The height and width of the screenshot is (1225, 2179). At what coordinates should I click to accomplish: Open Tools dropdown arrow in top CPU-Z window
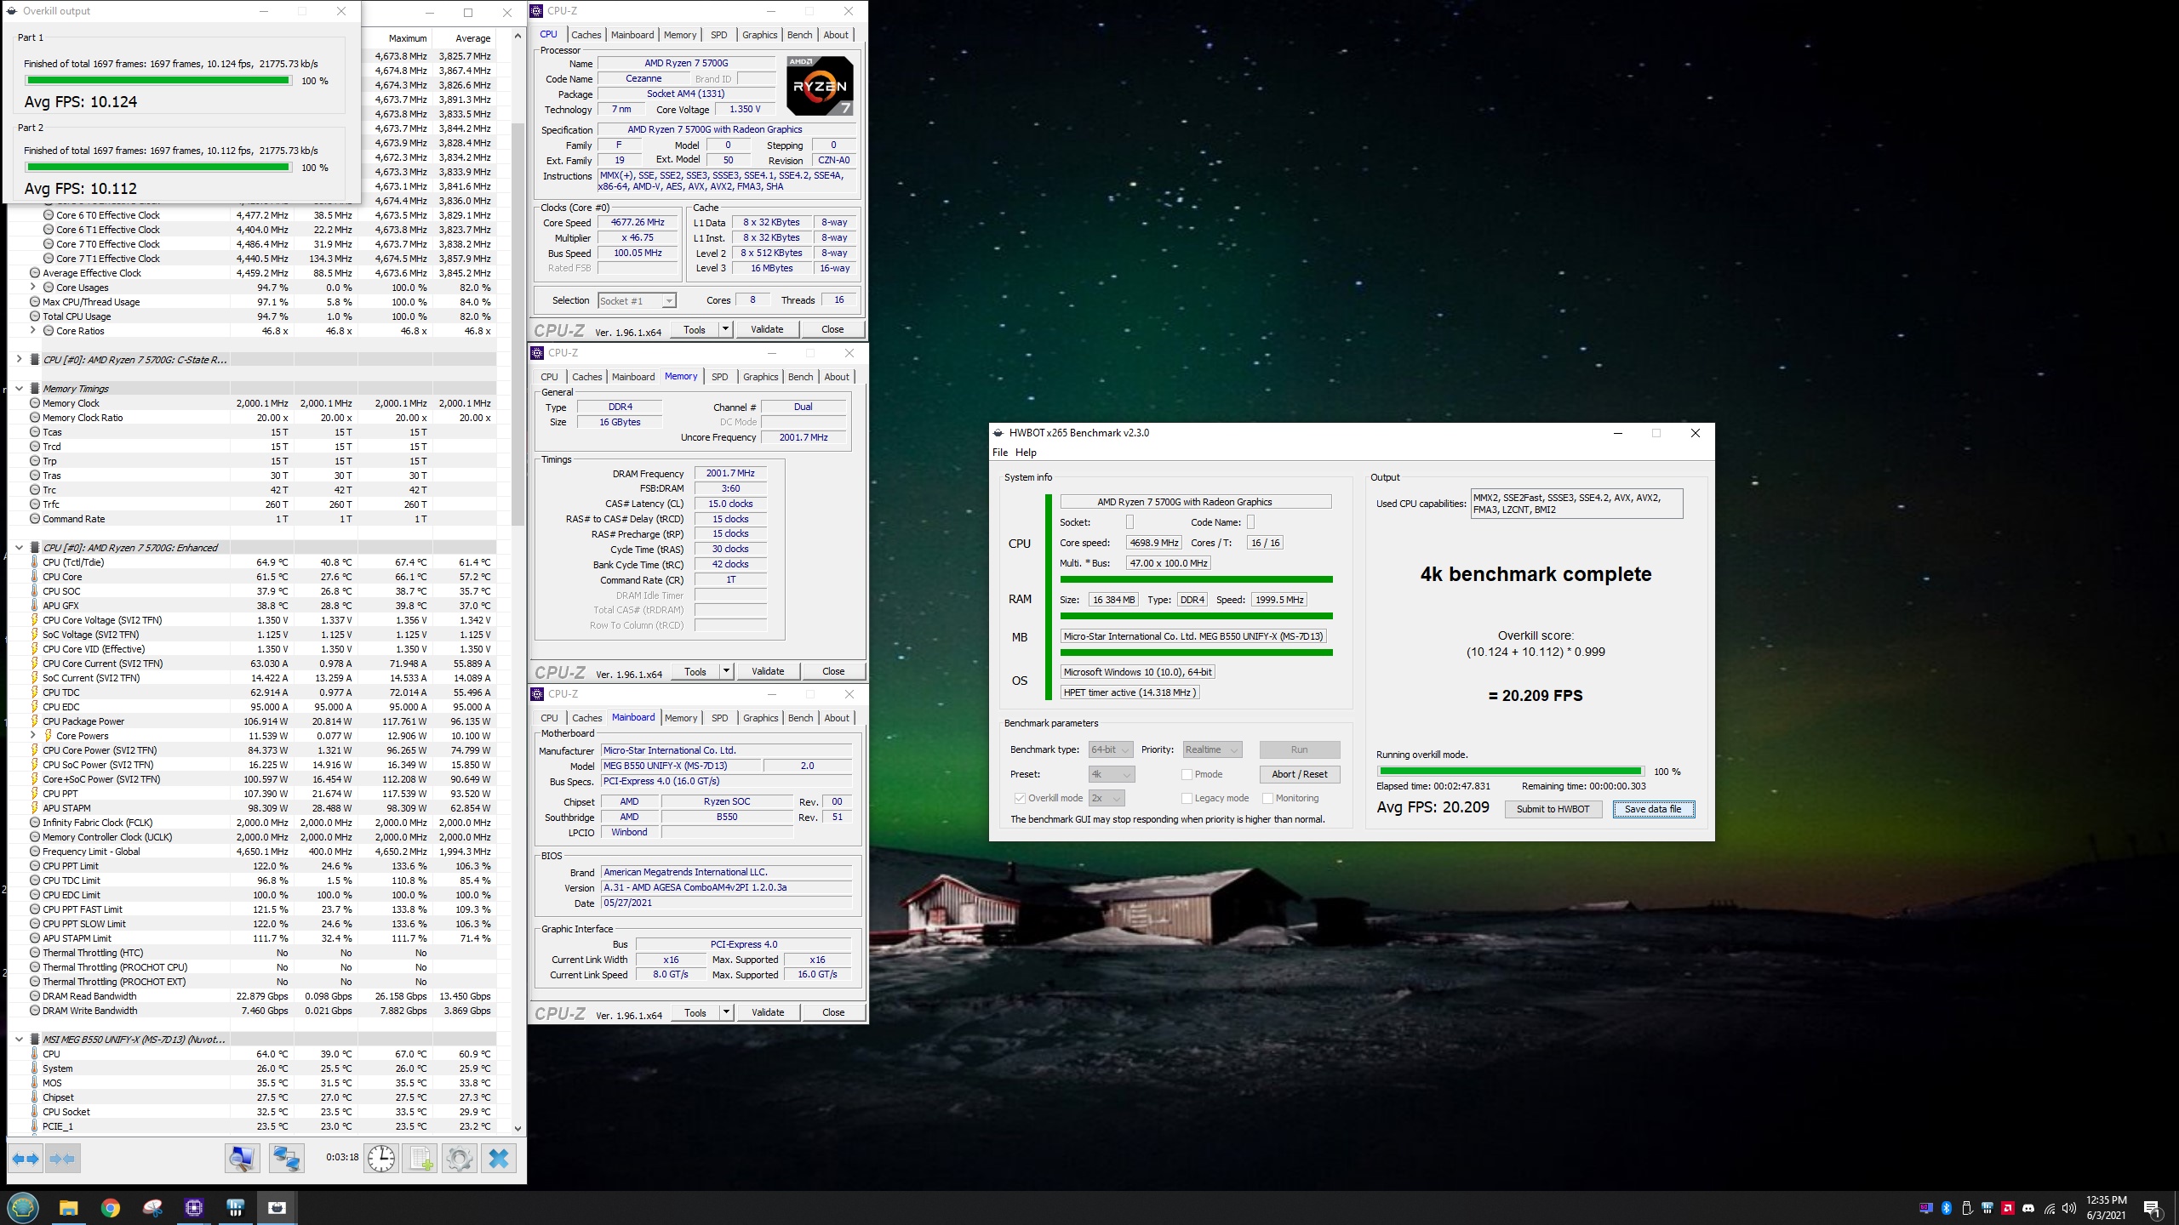(x=725, y=329)
